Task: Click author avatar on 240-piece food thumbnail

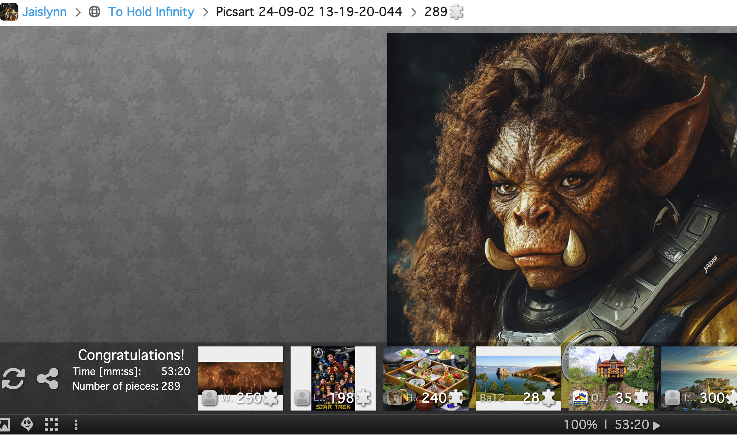Action: (x=395, y=398)
